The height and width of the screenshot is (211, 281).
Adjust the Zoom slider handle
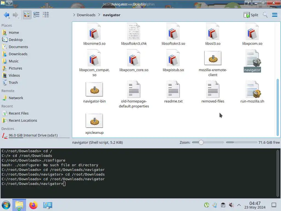coord(201,142)
